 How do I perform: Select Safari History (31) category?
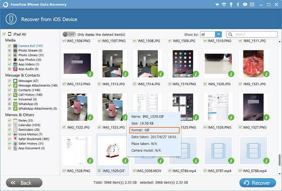[31, 143]
